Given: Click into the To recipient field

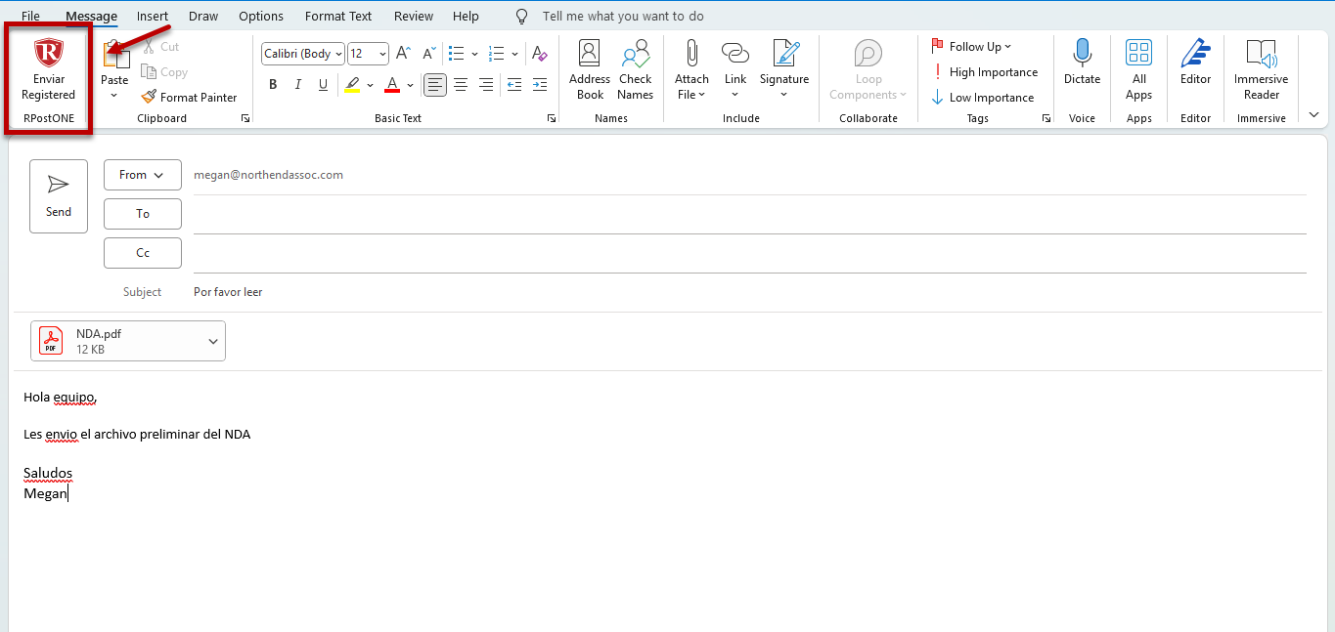Looking at the screenshot, I should pos(748,214).
